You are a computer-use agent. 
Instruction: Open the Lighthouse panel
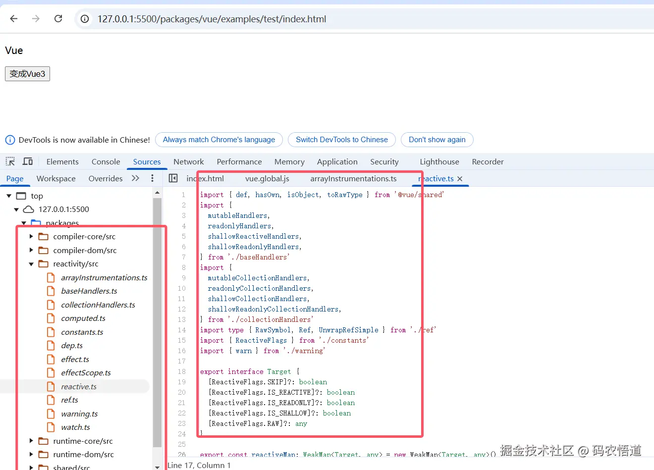click(439, 161)
